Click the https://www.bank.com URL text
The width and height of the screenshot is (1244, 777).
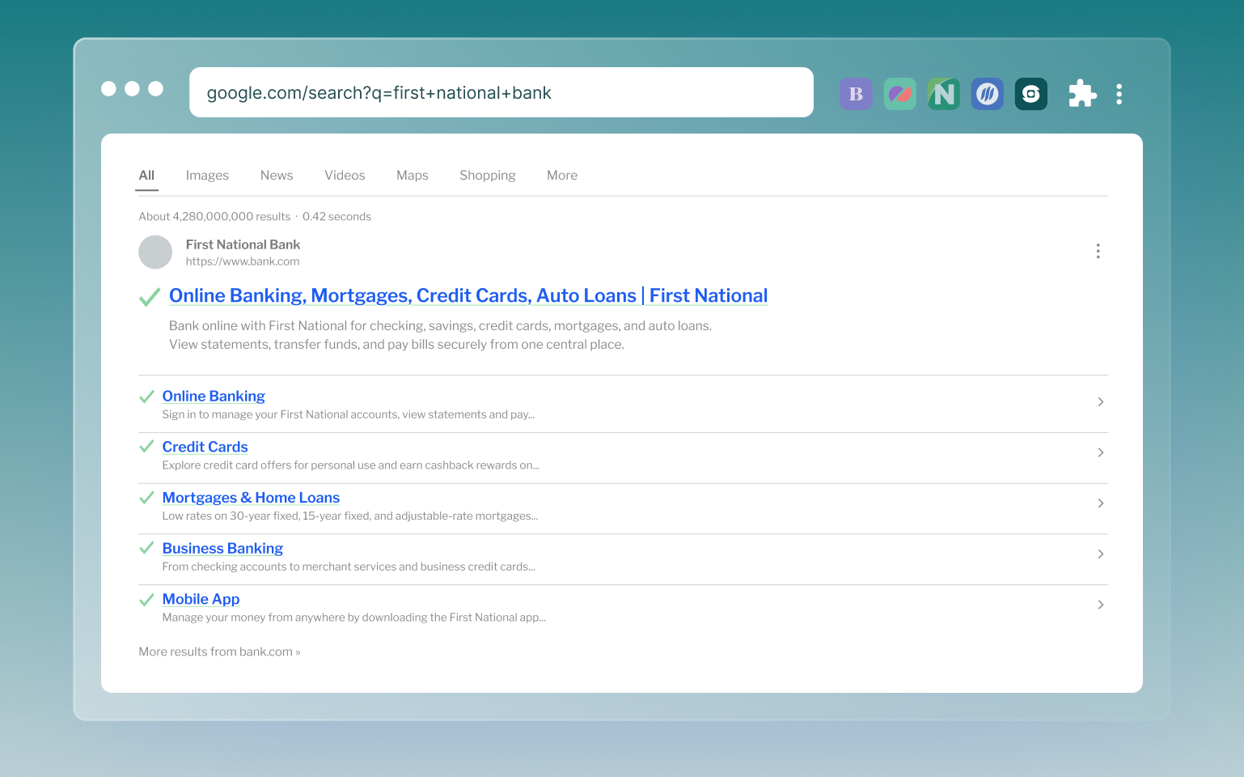coord(243,261)
